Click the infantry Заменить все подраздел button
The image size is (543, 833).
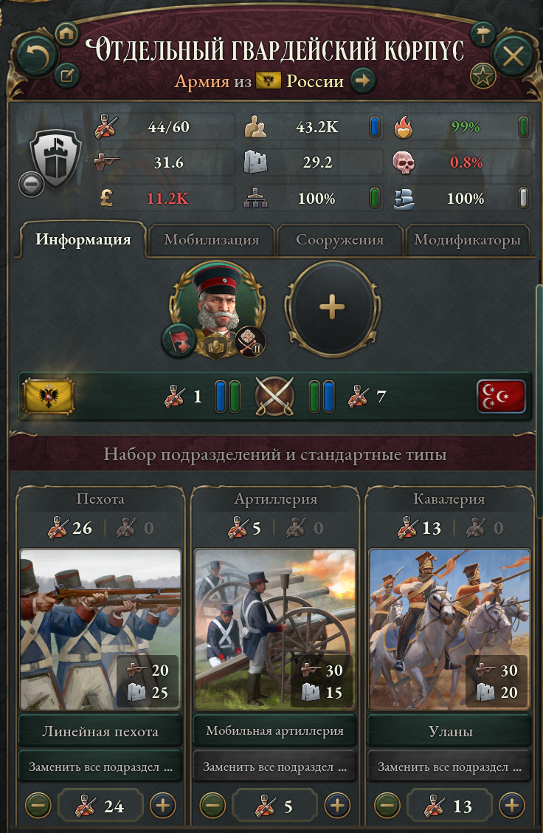click(100, 767)
